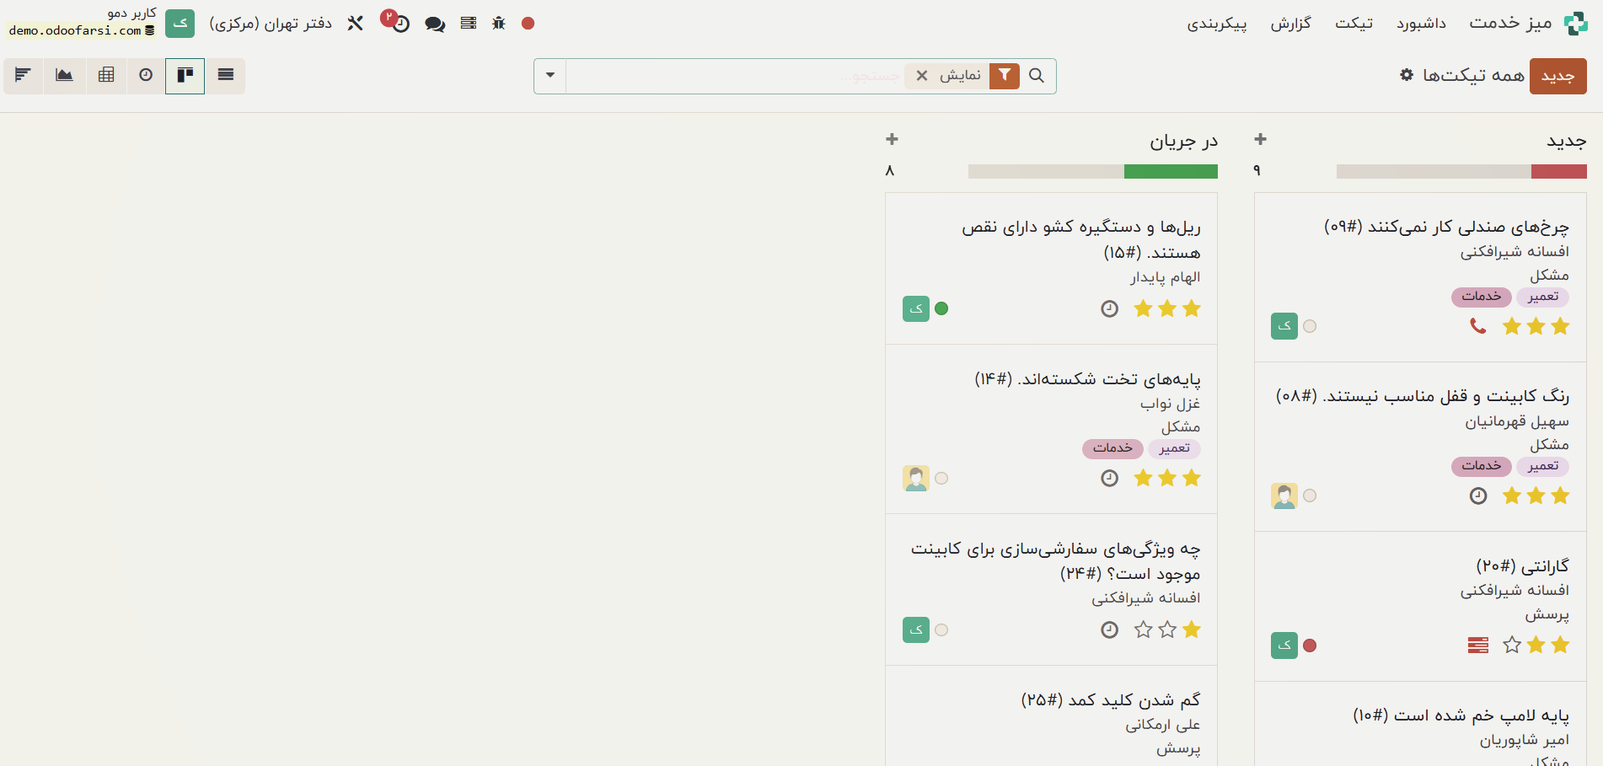Expand the search options dropdown arrow
This screenshot has width=1603, height=766.
pos(550,76)
